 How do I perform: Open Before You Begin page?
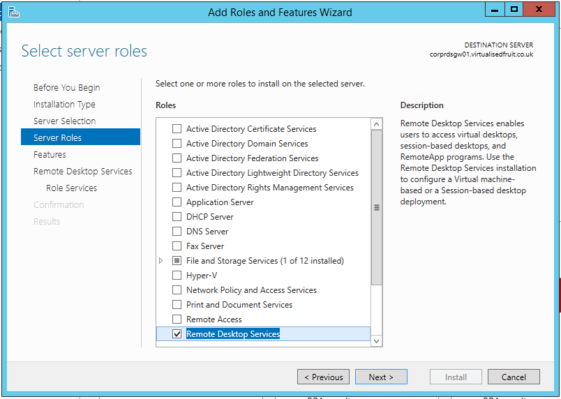66,88
